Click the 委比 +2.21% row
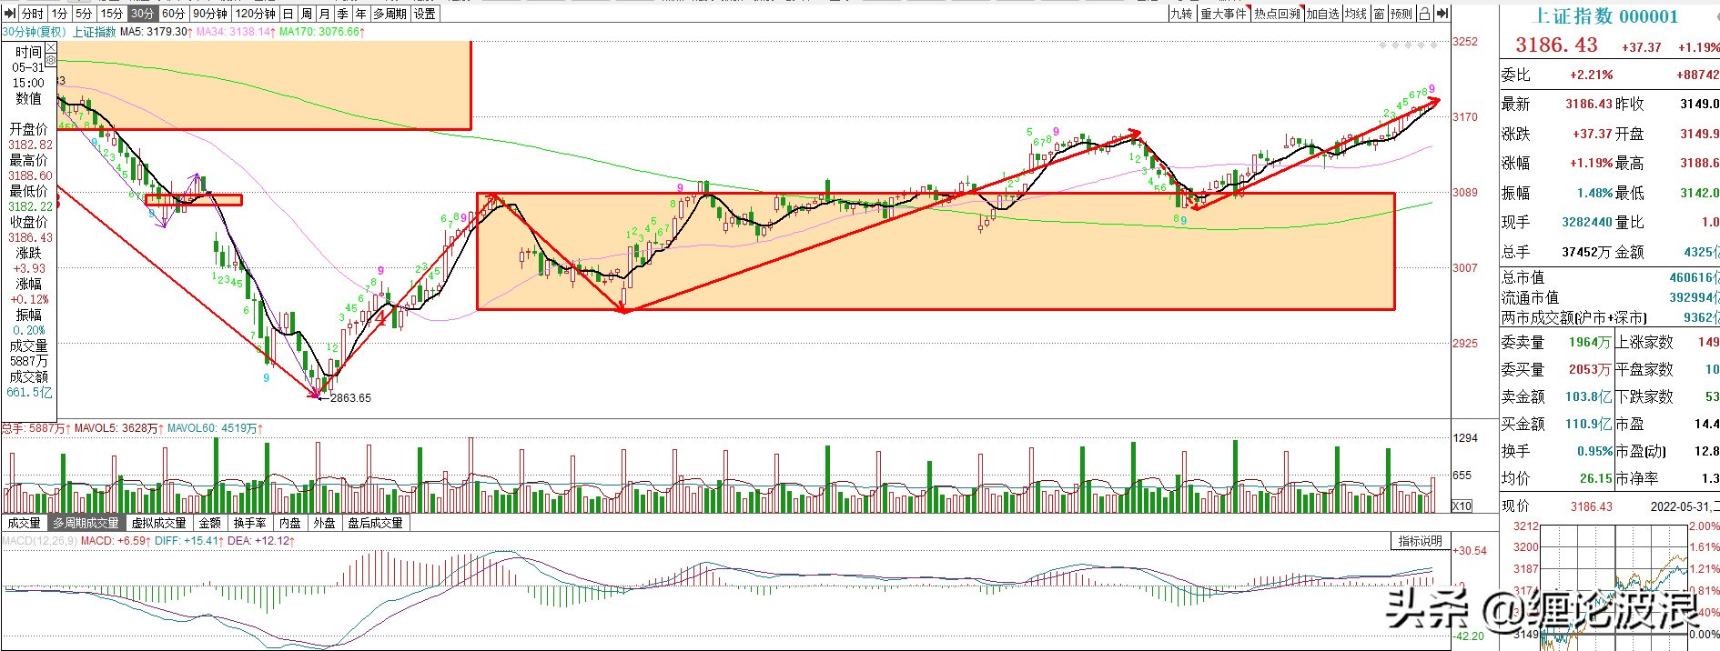 point(1609,75)
